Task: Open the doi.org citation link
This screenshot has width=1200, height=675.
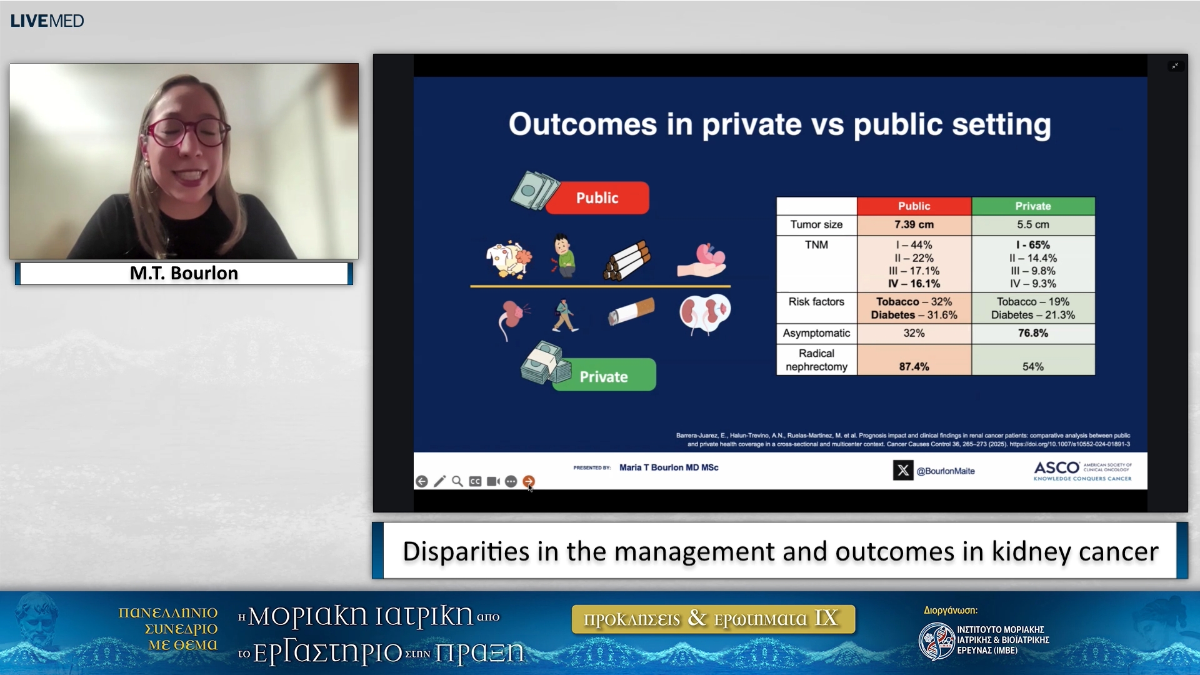Action: pyautogui.click(x=1069, y=444)
